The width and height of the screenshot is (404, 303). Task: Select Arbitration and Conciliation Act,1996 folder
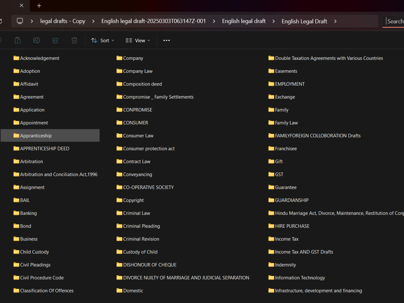coord(59,175)
